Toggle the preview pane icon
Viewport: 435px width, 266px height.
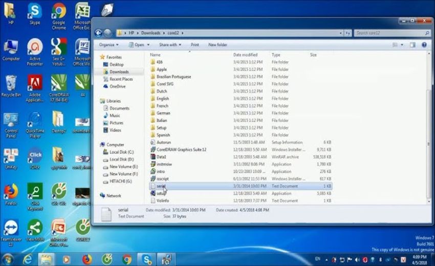tap(412, 45)
